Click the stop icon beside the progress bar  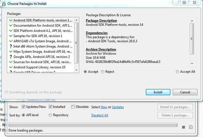pos(183,127)
